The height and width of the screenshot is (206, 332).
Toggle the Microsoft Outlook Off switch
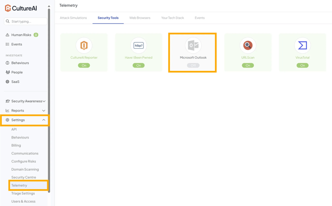point(193,66)
